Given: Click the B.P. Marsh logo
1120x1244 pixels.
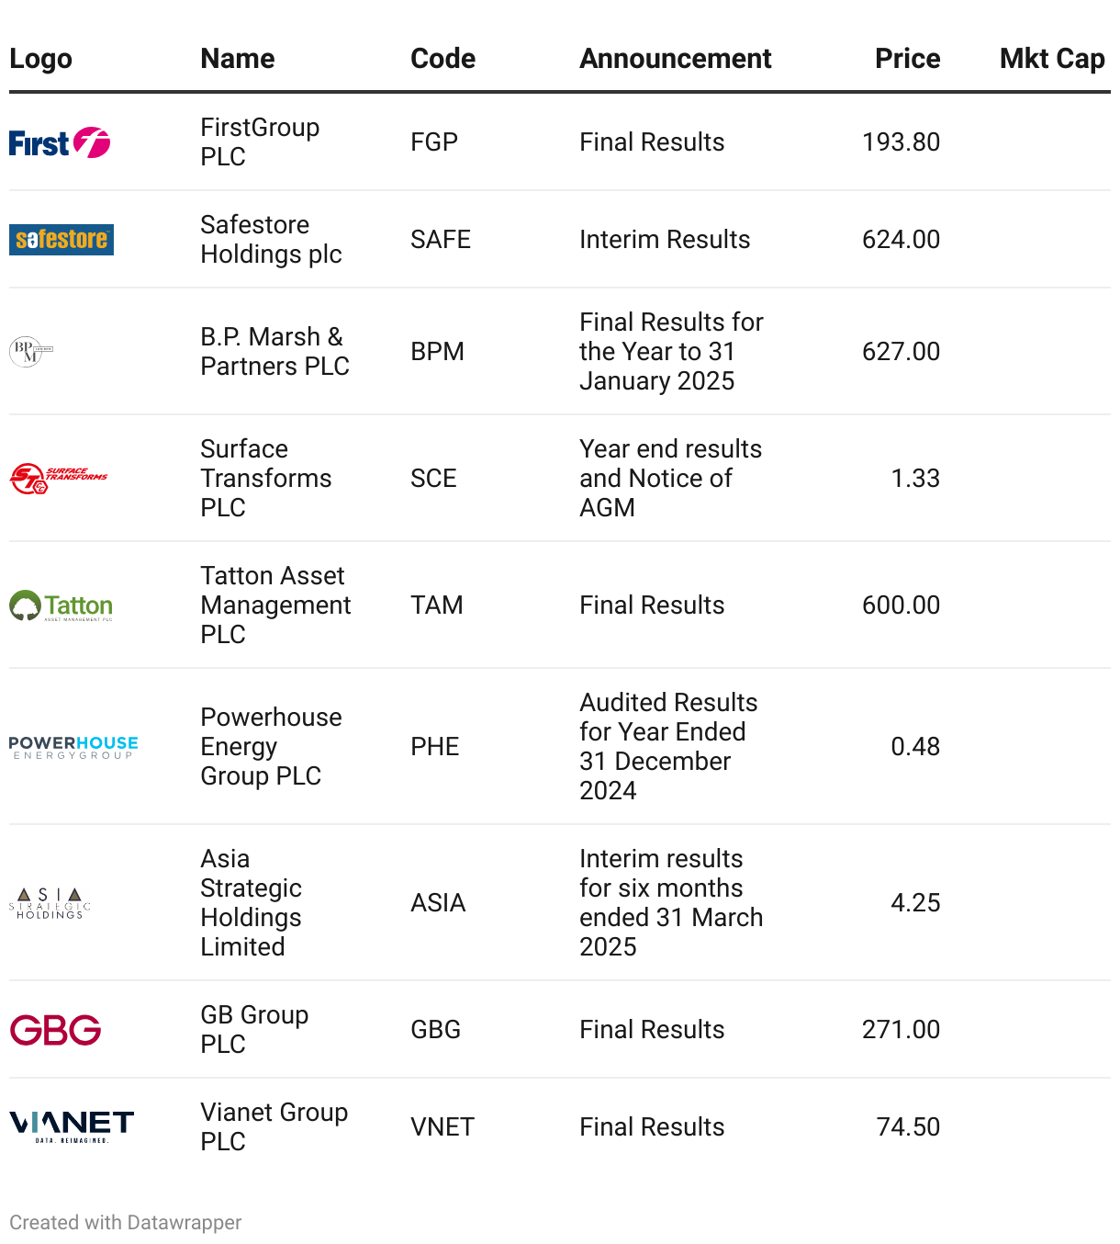Looking at the screenshot, I should 31,351.
